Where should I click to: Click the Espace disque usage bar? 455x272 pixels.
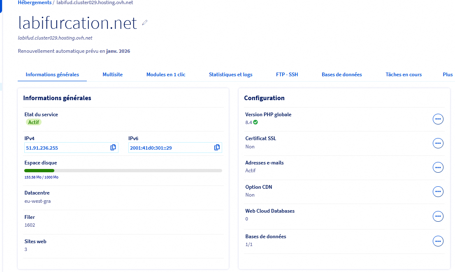click(123, 171)
